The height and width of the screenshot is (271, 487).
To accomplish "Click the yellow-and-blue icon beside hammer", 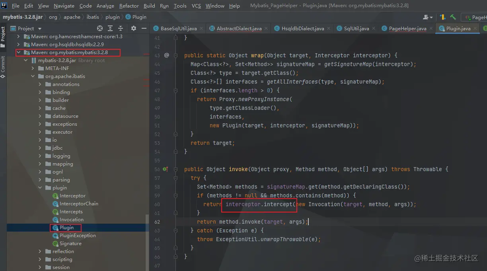I will 443,17.
